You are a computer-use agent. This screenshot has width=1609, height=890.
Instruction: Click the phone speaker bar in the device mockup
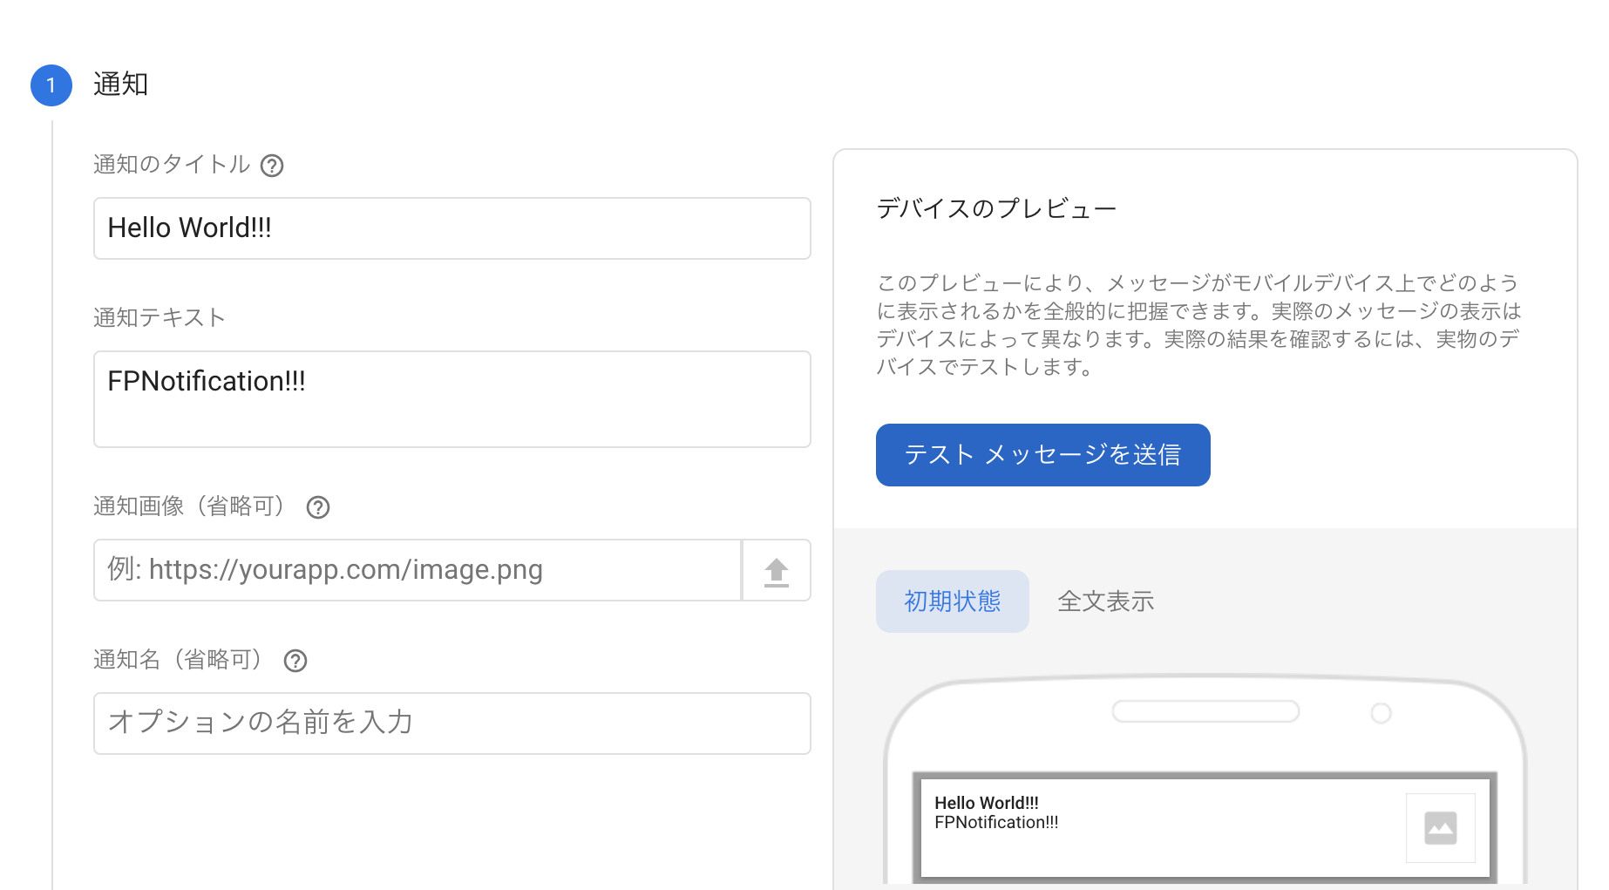(x=1205, y=711)
